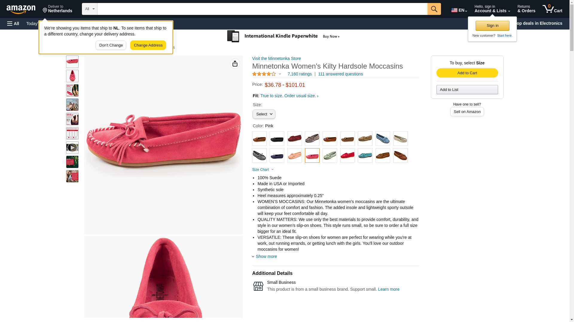Play the product video thumbnail
This screenshot has height=322, width=574.
click(72, 148)
